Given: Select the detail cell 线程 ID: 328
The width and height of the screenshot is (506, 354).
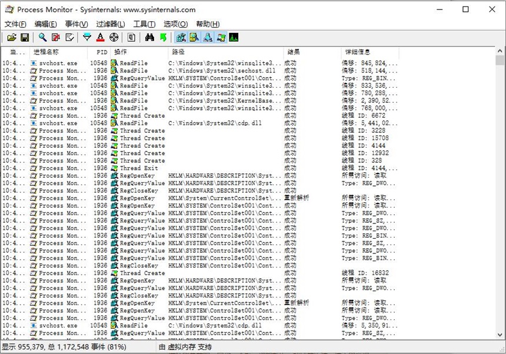Looking at the screenshot, I should coord(361,161).
